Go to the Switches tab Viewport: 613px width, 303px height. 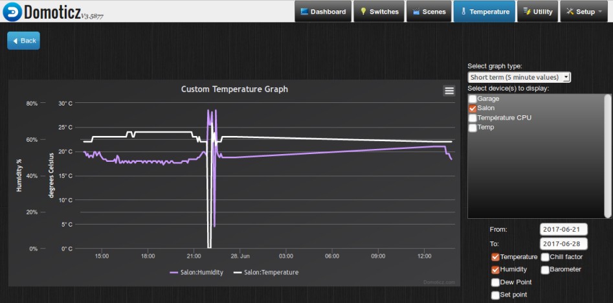pos(379,12)
